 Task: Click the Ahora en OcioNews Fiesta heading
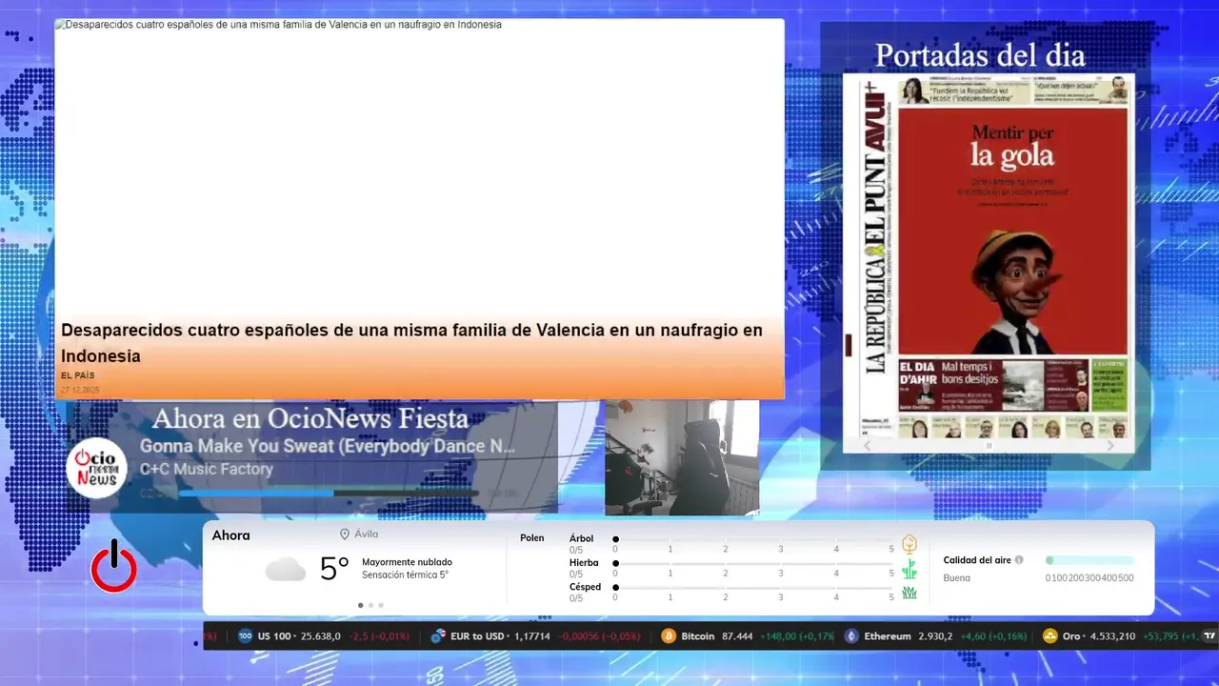point(310,418)
